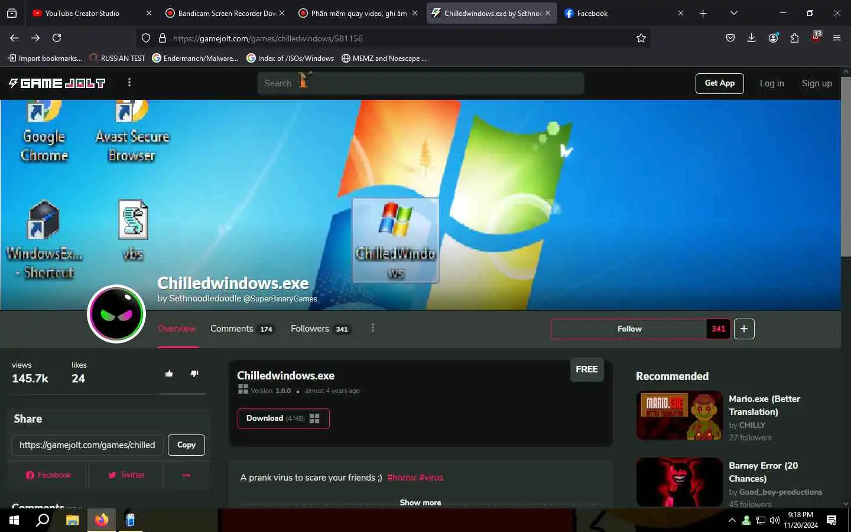Click the Get App button
This screenshot has height=532, width=851.
[720, 83]
